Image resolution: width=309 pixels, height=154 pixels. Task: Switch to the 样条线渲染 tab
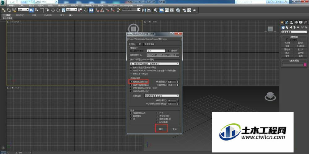tap(149, 44)
